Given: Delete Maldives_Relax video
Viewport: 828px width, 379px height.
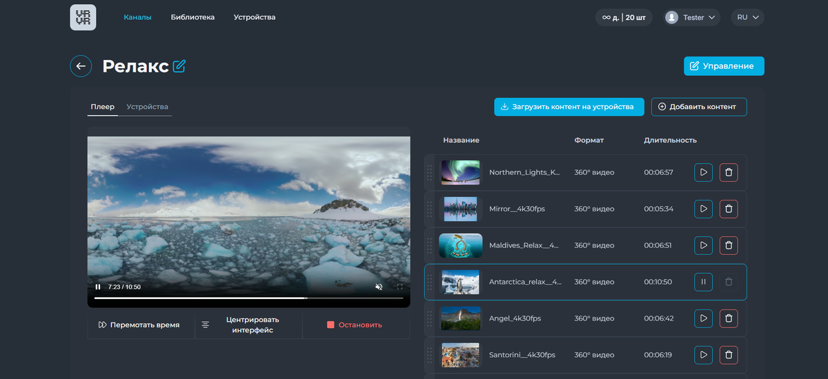Looking at the screenshot, I should (729, 245).
